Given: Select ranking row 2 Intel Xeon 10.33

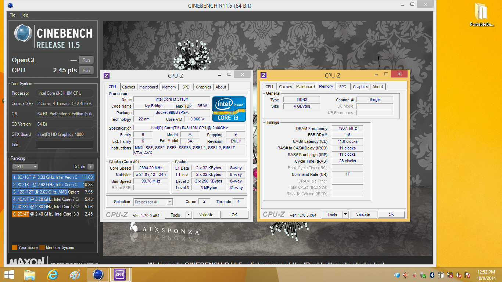Looking at the screenshot, I should click(x=53, y=185).
